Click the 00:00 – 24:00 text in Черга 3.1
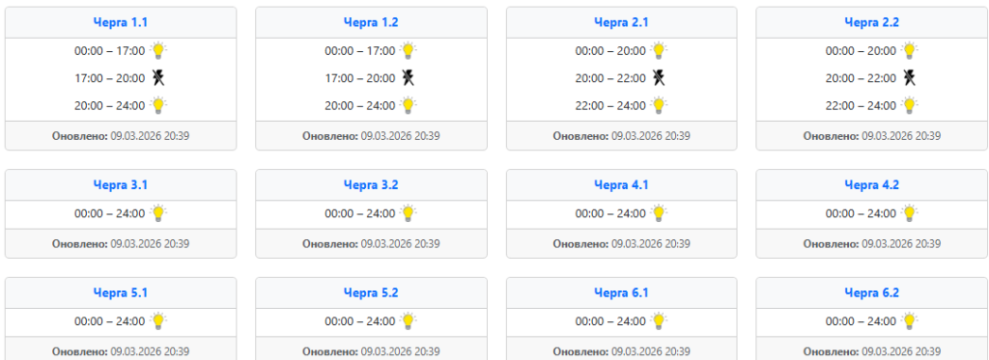 pyautogui.click(x=110, y=213)
